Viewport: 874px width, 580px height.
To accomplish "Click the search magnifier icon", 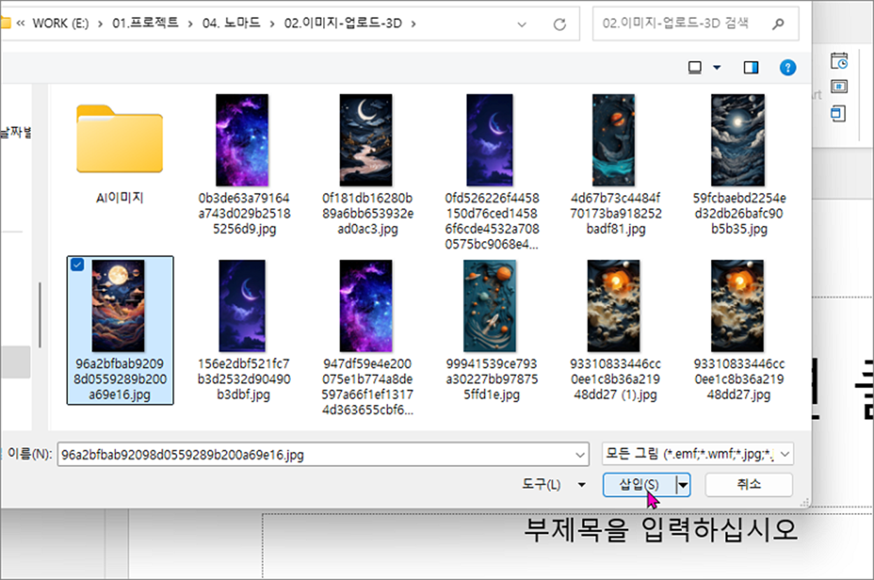I will tap(778, 24).
